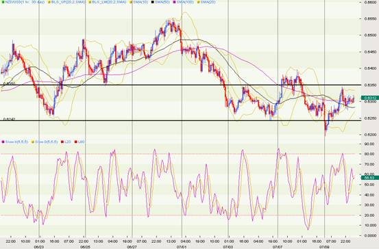Click the lower horizontal support line label
This screenshot has height=249, width=379.
click(x=9, y=119)
